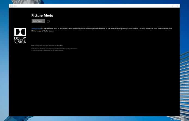Open the blue Dolby Vision hyperlink
The height and width of the screenshot is (121, 189).
(36, 28)
